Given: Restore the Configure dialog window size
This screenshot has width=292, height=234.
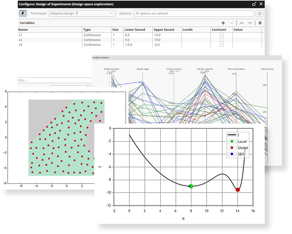Looking at the screenshot, I should click(254, 4).
